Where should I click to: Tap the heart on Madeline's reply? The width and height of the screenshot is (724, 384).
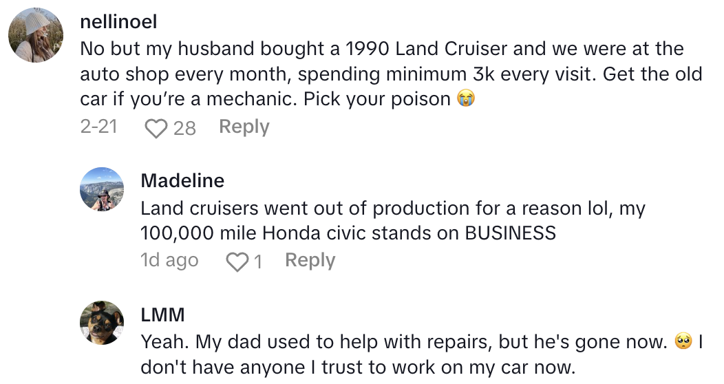click(237, 262)
